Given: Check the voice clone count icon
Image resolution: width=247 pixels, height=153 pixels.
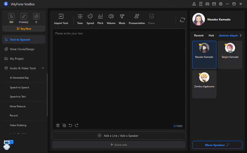Looking at the screenshot, I should point(36,16).
